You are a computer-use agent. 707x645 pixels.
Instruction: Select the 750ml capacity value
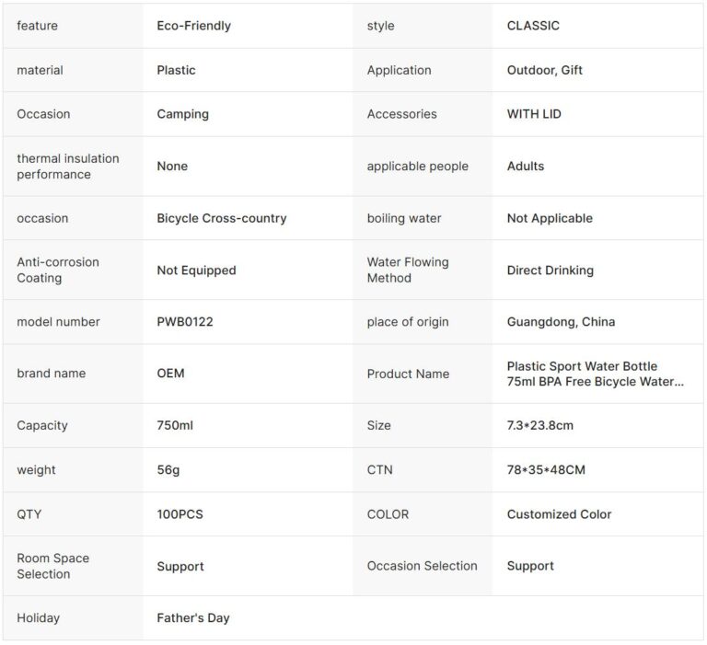[175, 425]
